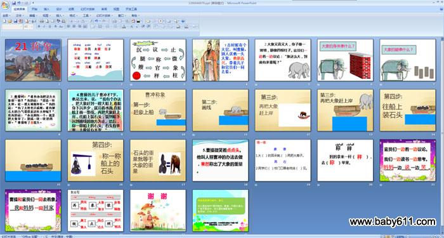The width and height of the screenshot is (444, 238).
Task: Click the font name combo box
Action: [x=12, y=27]
